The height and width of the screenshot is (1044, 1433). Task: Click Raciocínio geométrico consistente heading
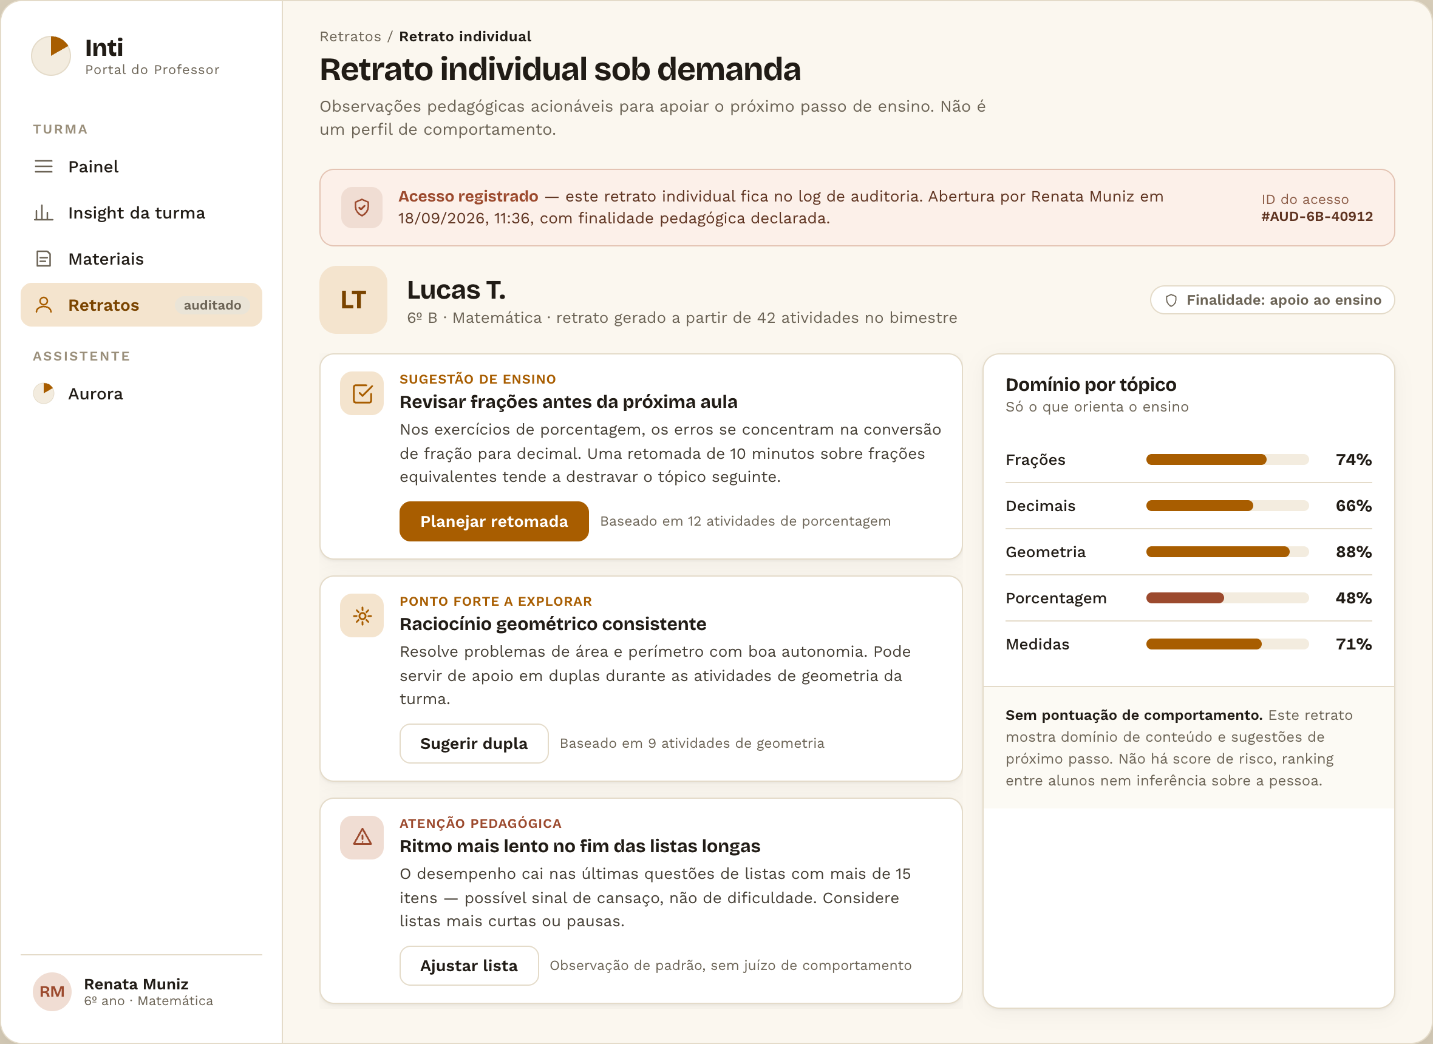tap(553, 625)
